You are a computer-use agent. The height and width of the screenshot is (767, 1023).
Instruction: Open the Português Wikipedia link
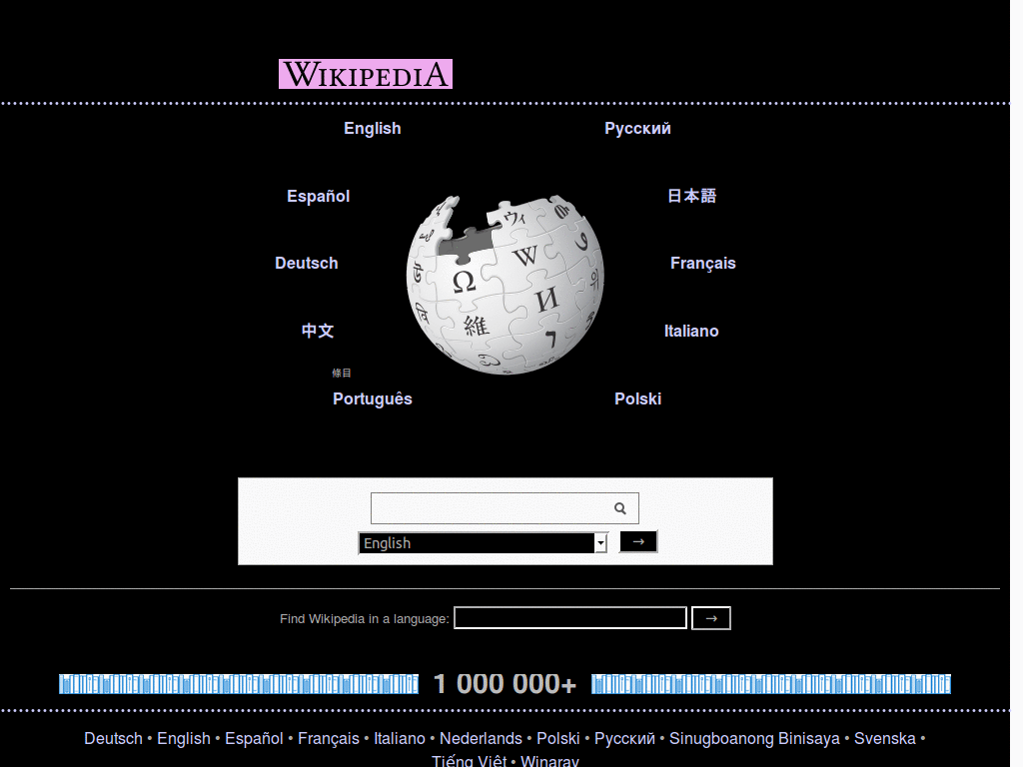click(373, 399)
